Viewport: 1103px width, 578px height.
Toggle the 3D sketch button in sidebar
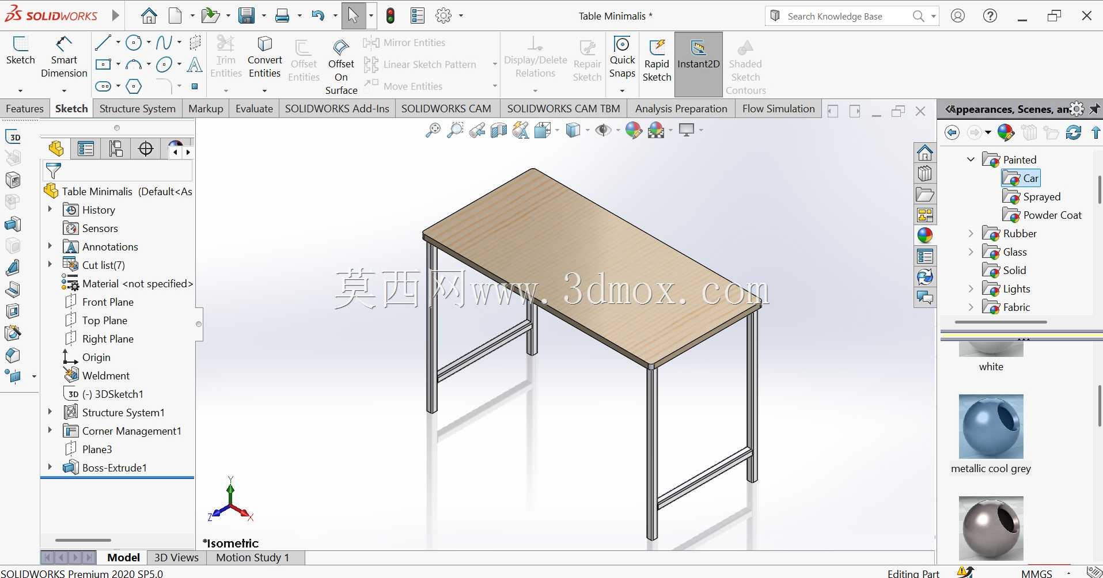(13, 136)
